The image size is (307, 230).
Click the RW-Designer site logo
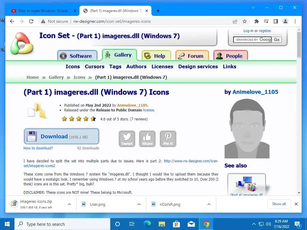[22, 43]
